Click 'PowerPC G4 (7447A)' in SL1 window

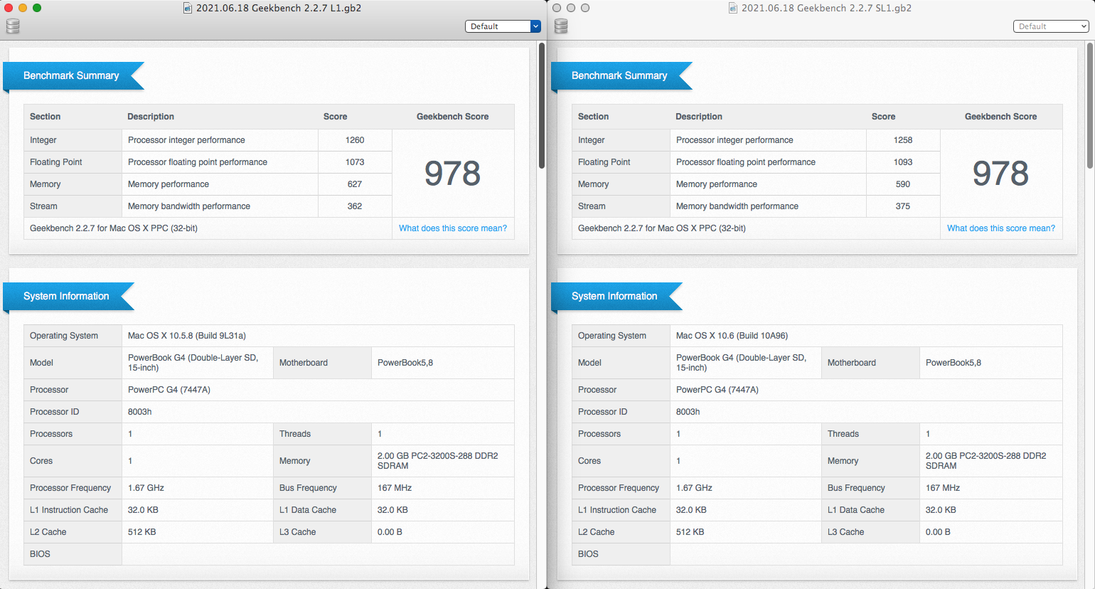717,390
